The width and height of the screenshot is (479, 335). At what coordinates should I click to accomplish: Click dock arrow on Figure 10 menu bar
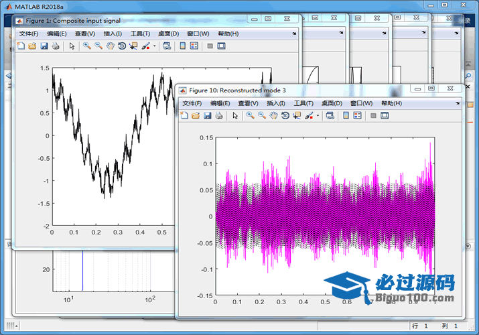(458, 103)
